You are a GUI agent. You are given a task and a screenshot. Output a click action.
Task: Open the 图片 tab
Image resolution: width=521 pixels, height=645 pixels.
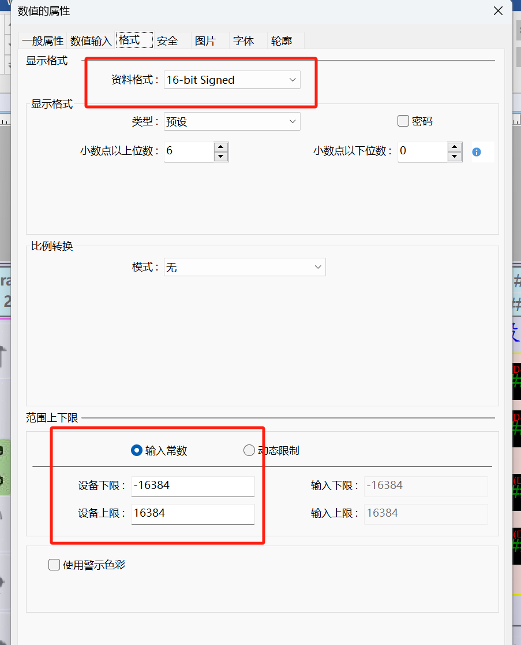[205, 41]
